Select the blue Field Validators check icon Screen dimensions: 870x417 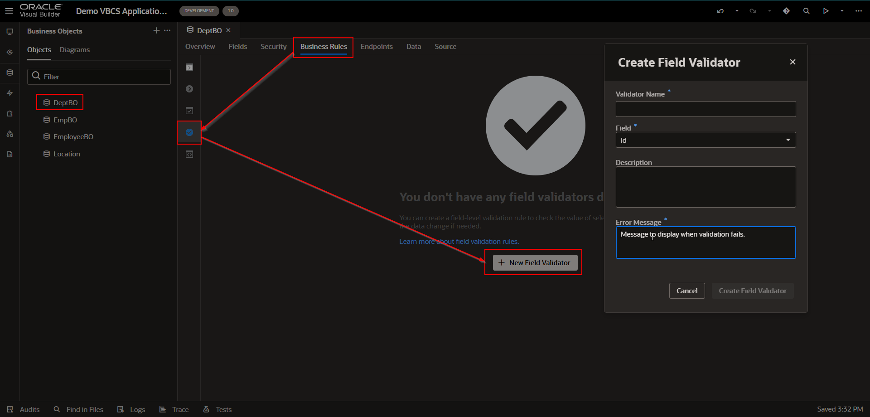(189, 132)
